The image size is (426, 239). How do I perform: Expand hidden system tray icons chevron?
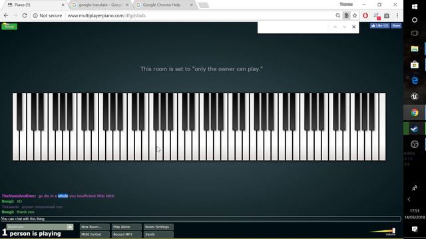(409, 199)
